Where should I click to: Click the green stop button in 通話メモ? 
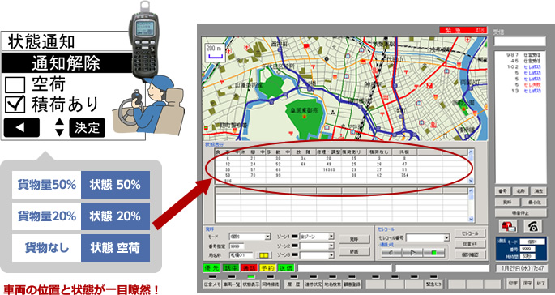[434, 253]
